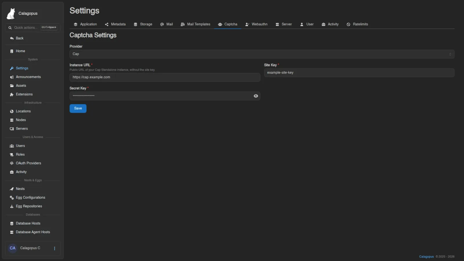The width and height of the screenshot is (464, 261).
Task: Switch to the Application tab
Action: coord(85,24)
